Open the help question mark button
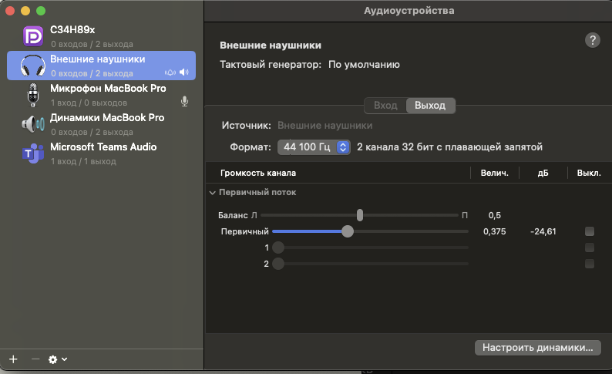This screenshot has height=374, width=612. 592,41
